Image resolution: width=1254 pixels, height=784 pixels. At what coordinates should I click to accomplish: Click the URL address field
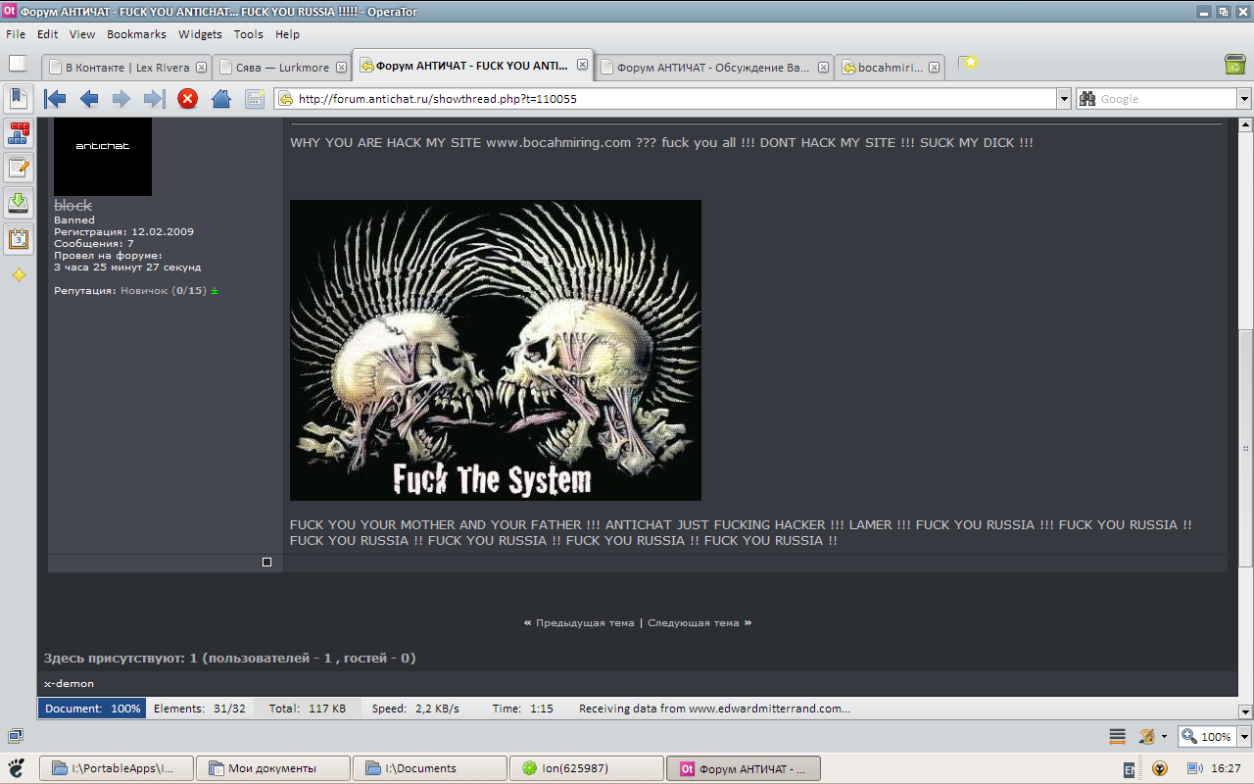(666, 98)
